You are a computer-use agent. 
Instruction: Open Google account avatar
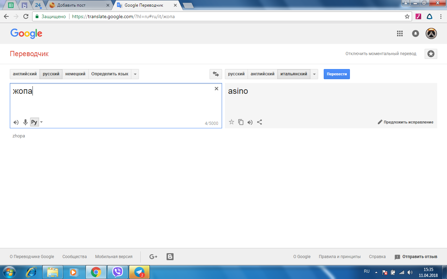pos(431,33)
